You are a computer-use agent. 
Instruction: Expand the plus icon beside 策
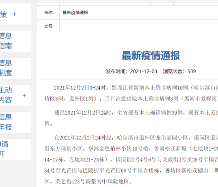click(14, 14)
